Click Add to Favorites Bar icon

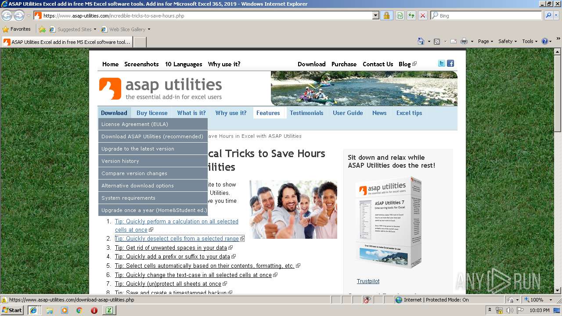pyautogui.click(x=42, y=29)
